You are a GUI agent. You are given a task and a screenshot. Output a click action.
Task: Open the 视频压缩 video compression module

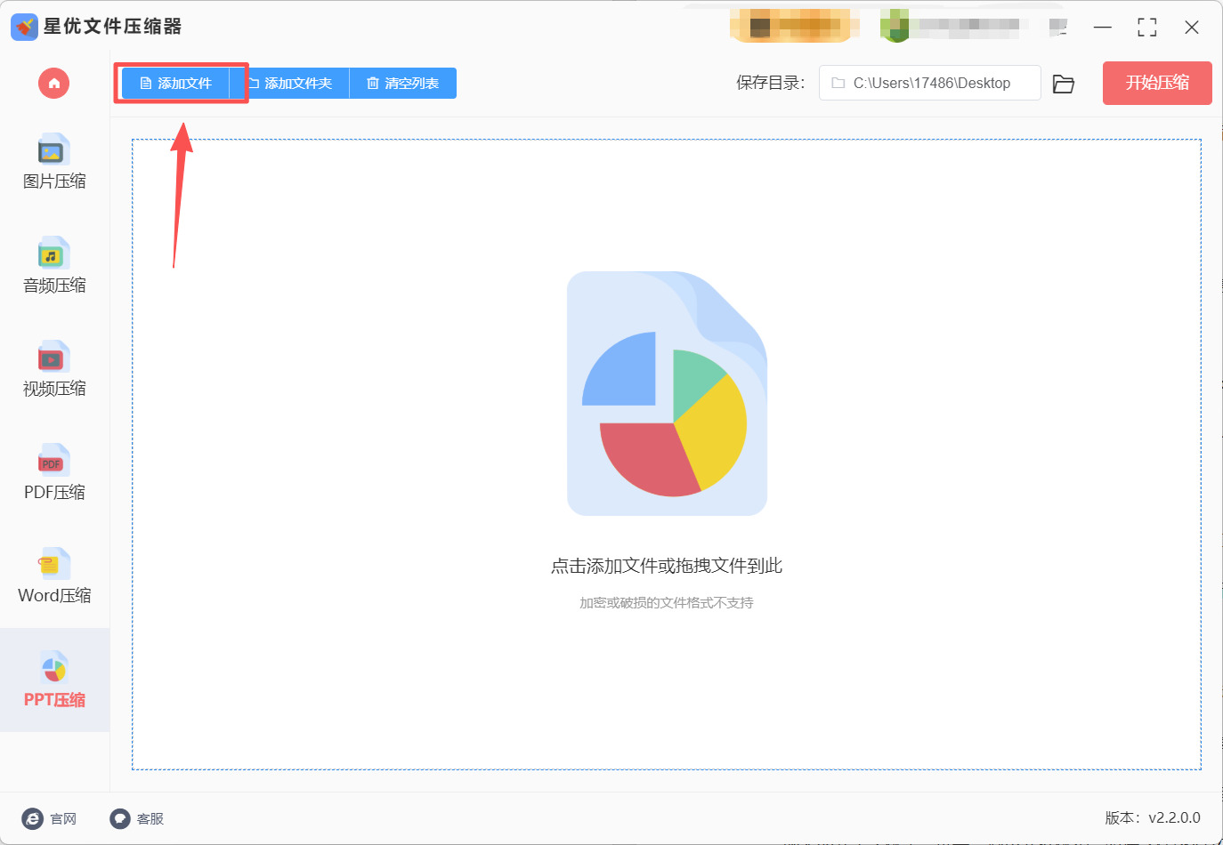point(54,369)
